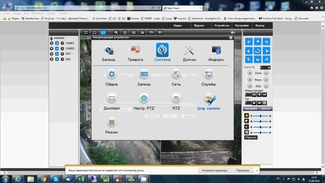Add a preset with plus button
The height and width of the screenshot is (183, 325).
(259, 95)
